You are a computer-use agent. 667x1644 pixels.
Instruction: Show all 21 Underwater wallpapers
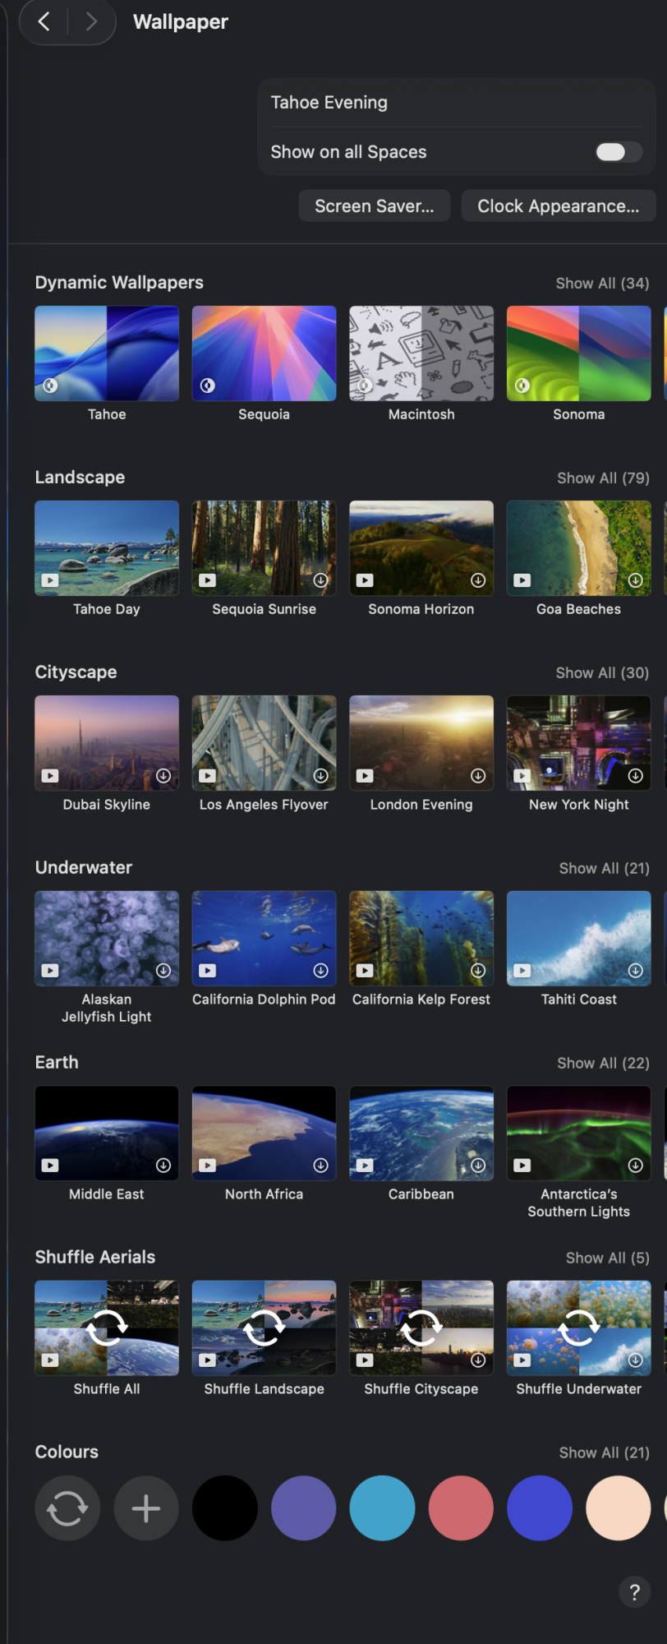pyautogui.click(x=604, y=868)
